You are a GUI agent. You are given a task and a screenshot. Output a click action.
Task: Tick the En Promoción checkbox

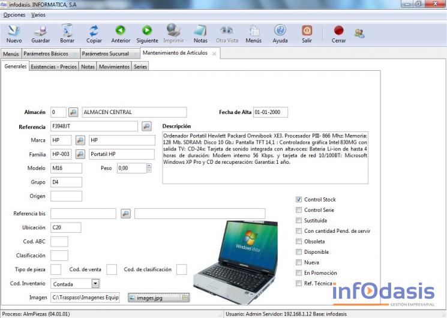(299, 273)
